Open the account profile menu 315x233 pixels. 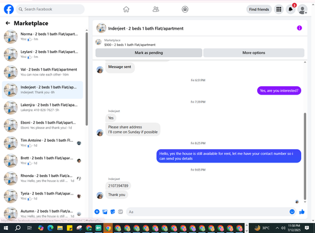302,9
